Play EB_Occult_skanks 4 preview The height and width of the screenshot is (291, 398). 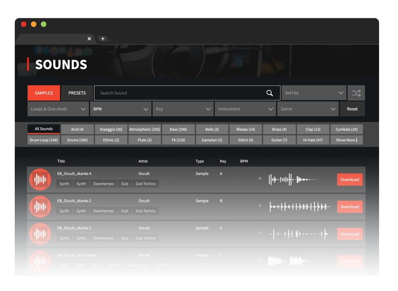click(x=260, y=179)
